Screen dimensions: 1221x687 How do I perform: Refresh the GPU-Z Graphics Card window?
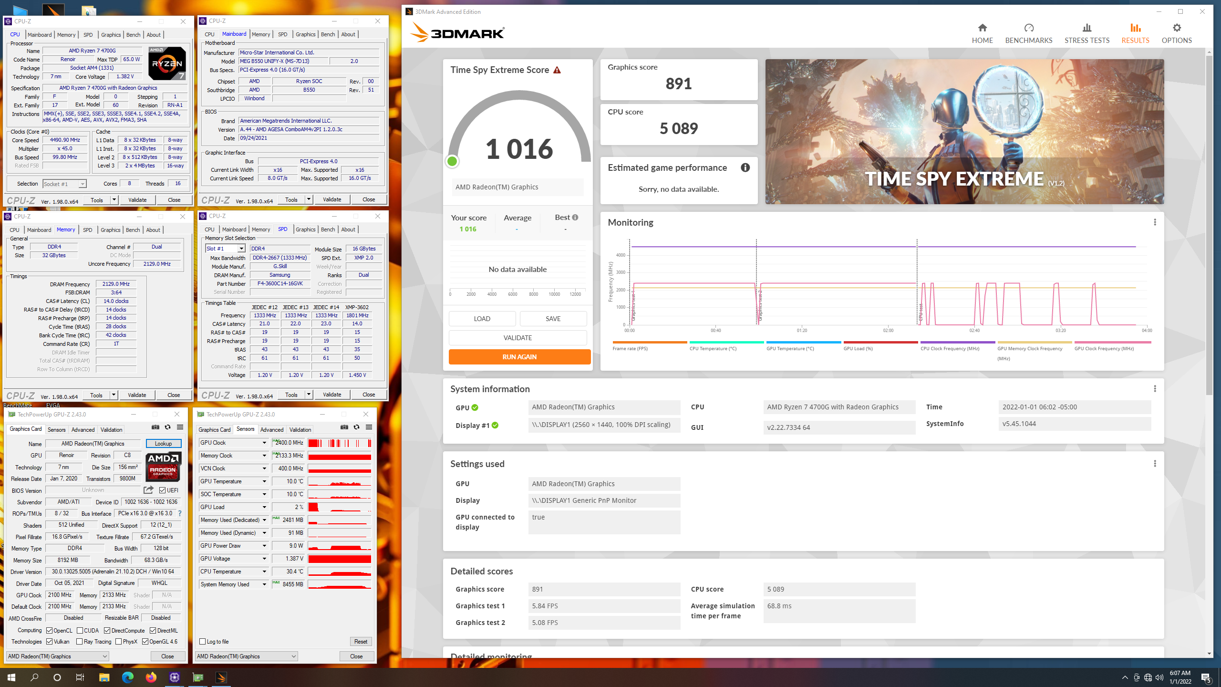click(167, 427)
